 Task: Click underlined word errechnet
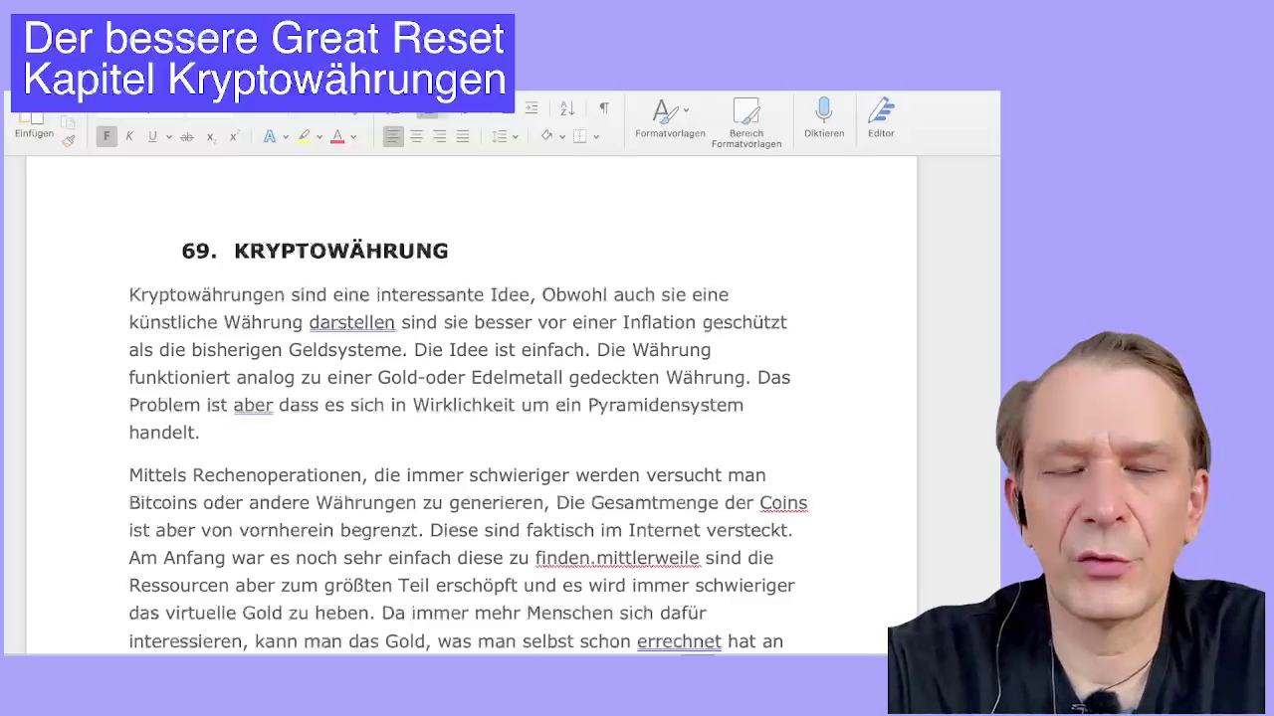point(679,641)
